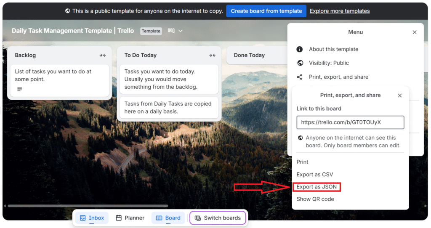The height and width of the screenshot is (228, 431).
Task: Click the Template badge
Action: [151, 31]
